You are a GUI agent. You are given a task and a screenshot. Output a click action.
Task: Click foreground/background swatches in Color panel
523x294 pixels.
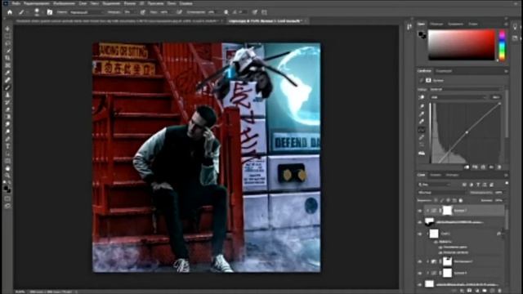[422, 34]
